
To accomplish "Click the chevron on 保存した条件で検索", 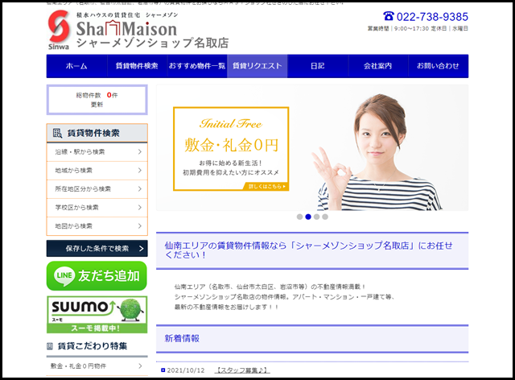I will tap(142, 249).
